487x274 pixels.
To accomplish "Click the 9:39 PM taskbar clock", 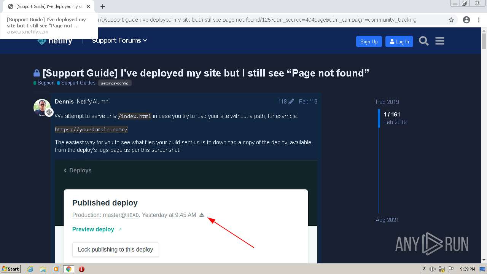I will [467, 269].
